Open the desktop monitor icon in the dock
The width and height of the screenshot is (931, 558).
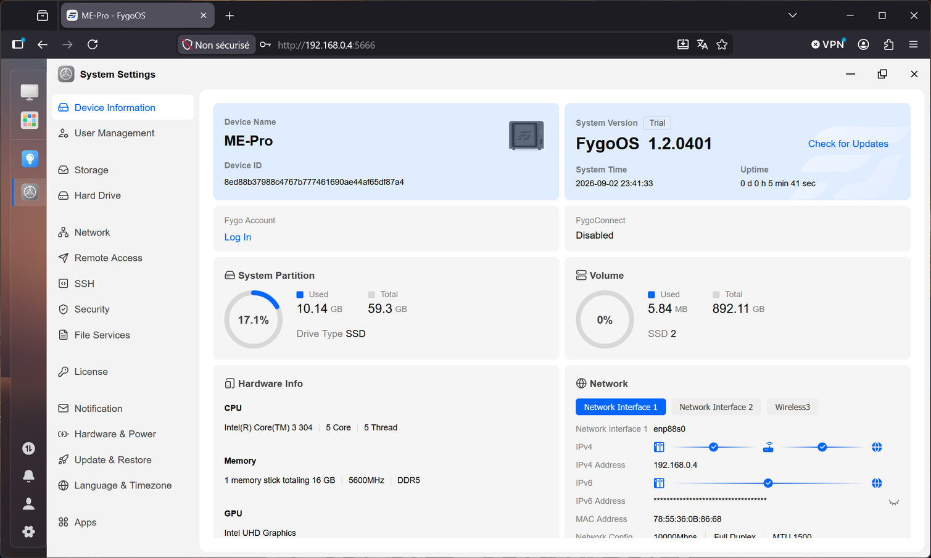pos(29,92)
